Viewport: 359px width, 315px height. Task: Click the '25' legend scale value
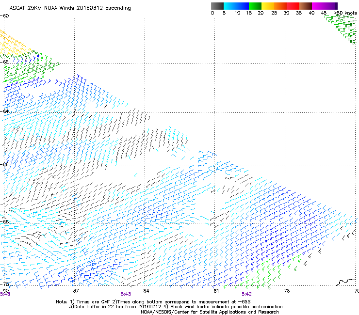tap(274, 13)
